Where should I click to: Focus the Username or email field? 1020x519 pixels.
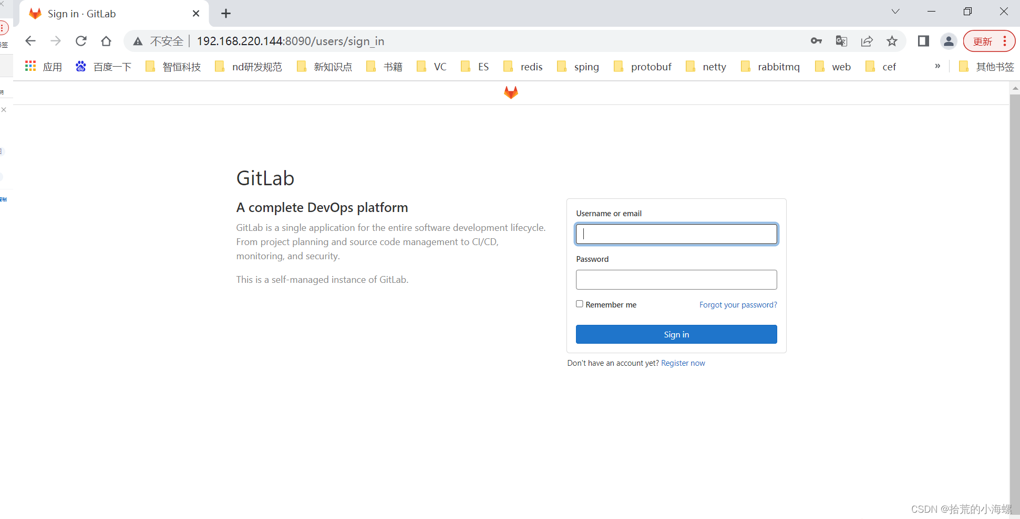pyautogui.click(x=676, y=234)
